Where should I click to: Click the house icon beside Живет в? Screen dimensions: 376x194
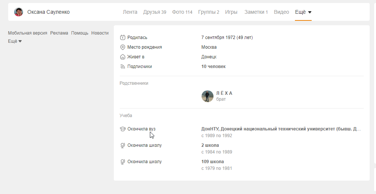(x=122, y=57)
